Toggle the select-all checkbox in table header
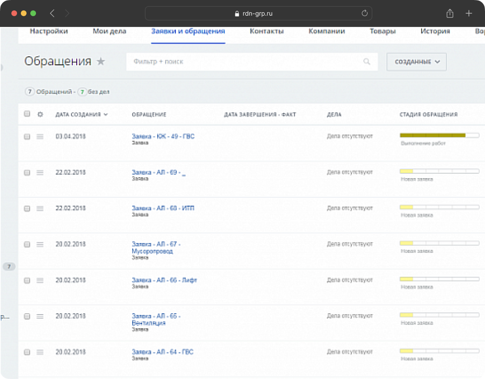 27,114
